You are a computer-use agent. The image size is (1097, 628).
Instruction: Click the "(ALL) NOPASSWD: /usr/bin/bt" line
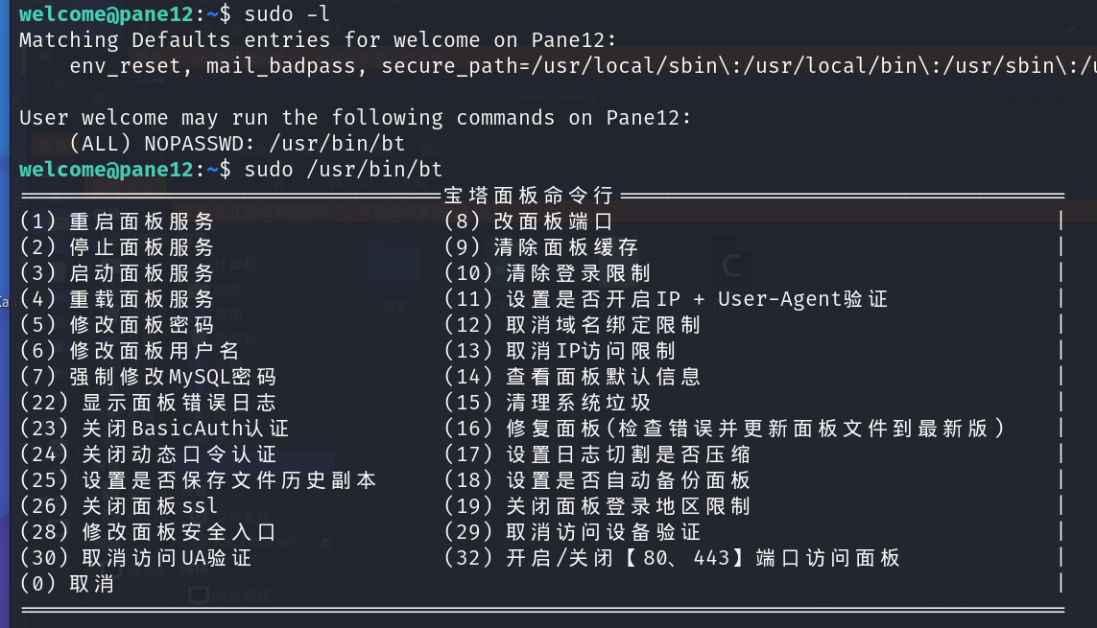coord(237,144)
